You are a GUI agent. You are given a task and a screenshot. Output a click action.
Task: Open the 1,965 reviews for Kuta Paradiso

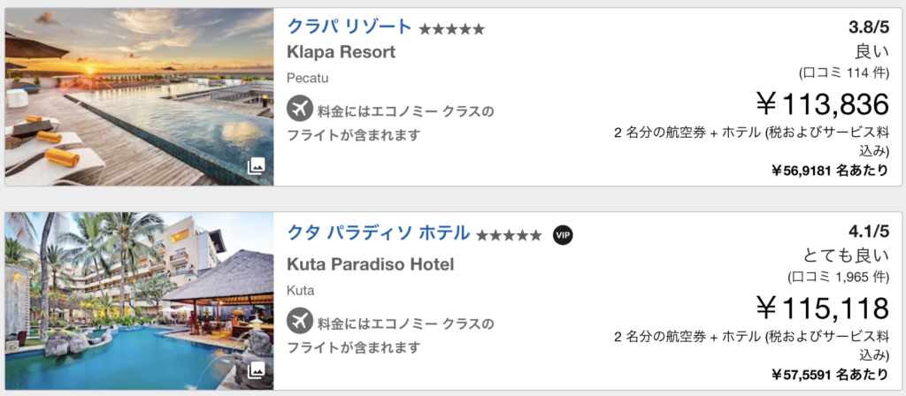(836, 277)
